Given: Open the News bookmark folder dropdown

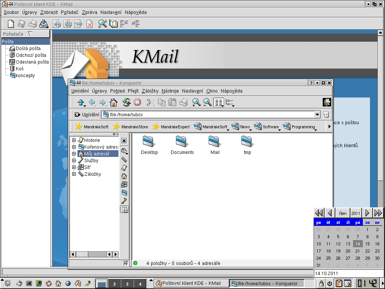Looking at the screenshot, I should pyautogui.click(x=241, y=127).
